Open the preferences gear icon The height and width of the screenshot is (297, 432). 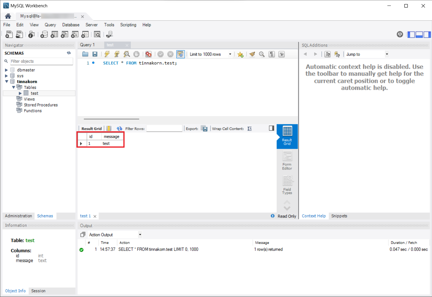(400, 34)
